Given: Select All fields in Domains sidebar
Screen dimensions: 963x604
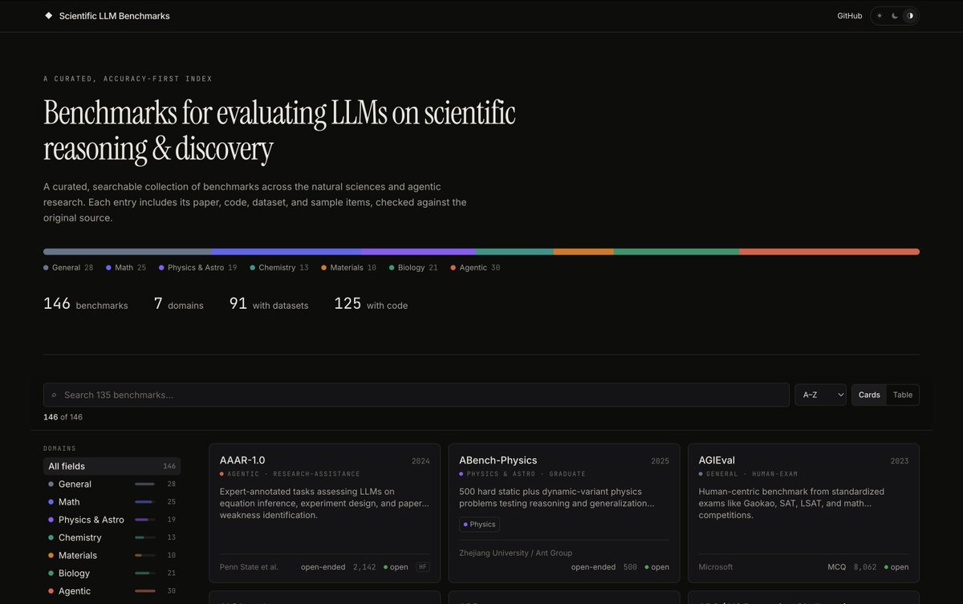Looking at the screenshot, I should [112, 466].
